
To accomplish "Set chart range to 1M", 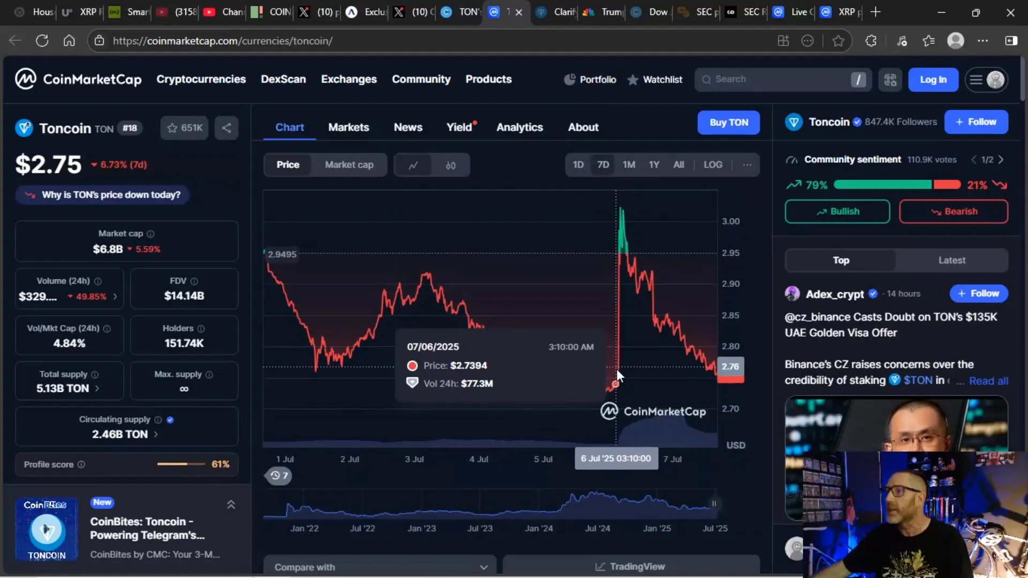I will pyautogui.click(x=629, y=165).
